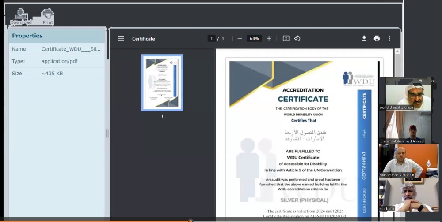Viewport: 442px width, 222px height.
Task: Click the SILVER (PHYSICAL) text in certificate
Action: (304, 200)
